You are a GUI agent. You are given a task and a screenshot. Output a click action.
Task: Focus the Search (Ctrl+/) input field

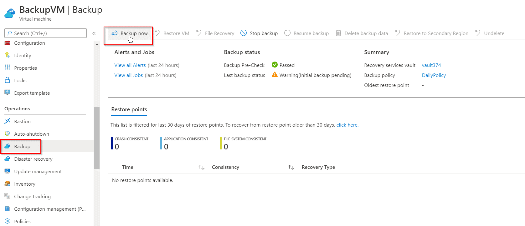45,33
